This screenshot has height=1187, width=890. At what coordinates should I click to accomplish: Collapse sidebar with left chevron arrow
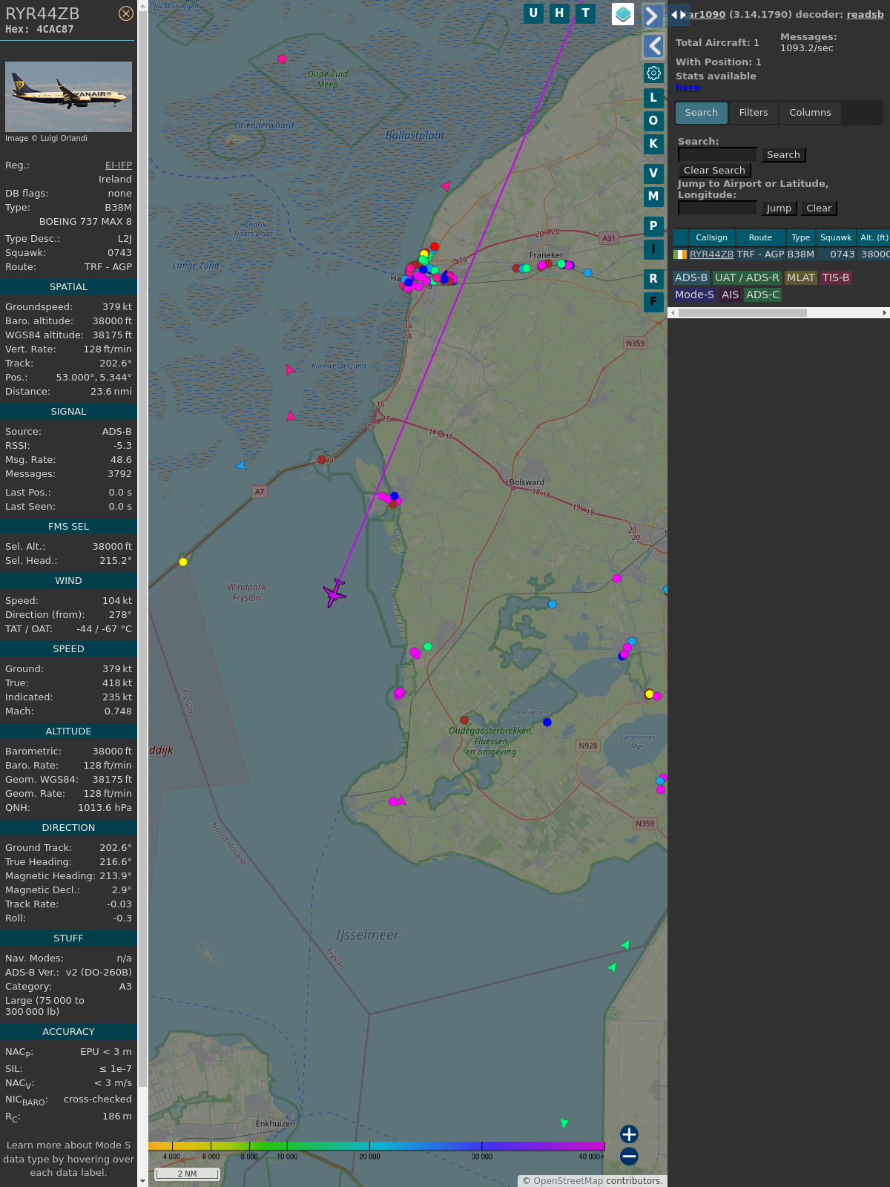(x=653, y=46)
